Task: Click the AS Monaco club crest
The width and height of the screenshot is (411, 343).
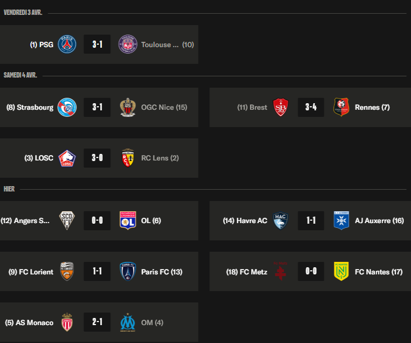Action: [x=67, y=323]
